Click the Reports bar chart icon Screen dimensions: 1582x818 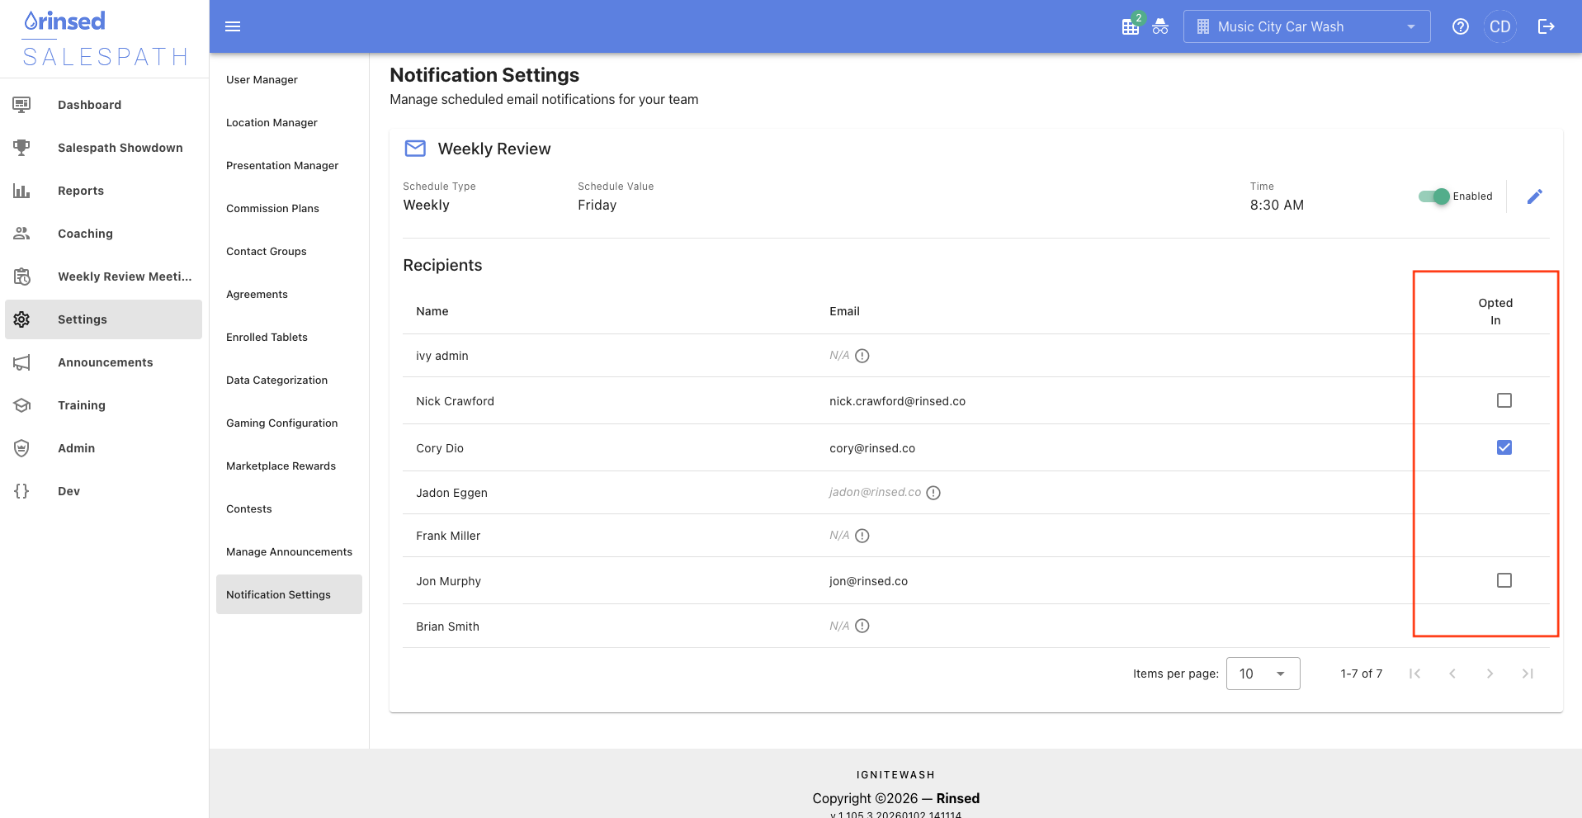[x=21, y=191]
